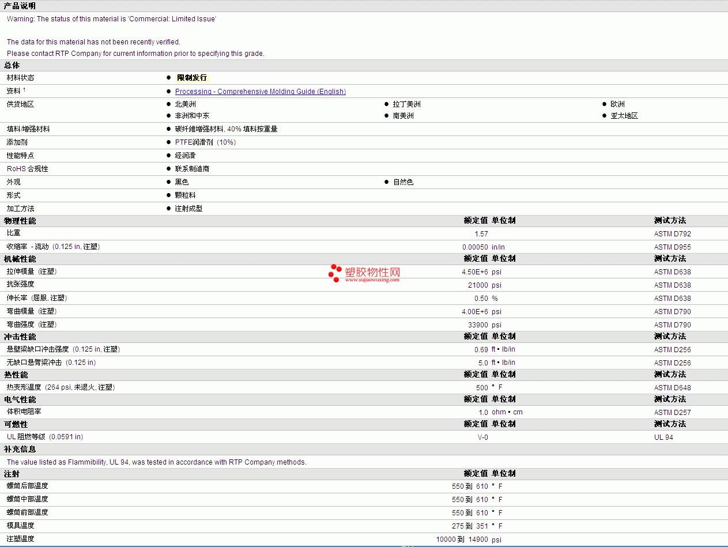Screen dimensions: 728x547
Task: Click the 模具温度 row label
Action: point(20,526)
